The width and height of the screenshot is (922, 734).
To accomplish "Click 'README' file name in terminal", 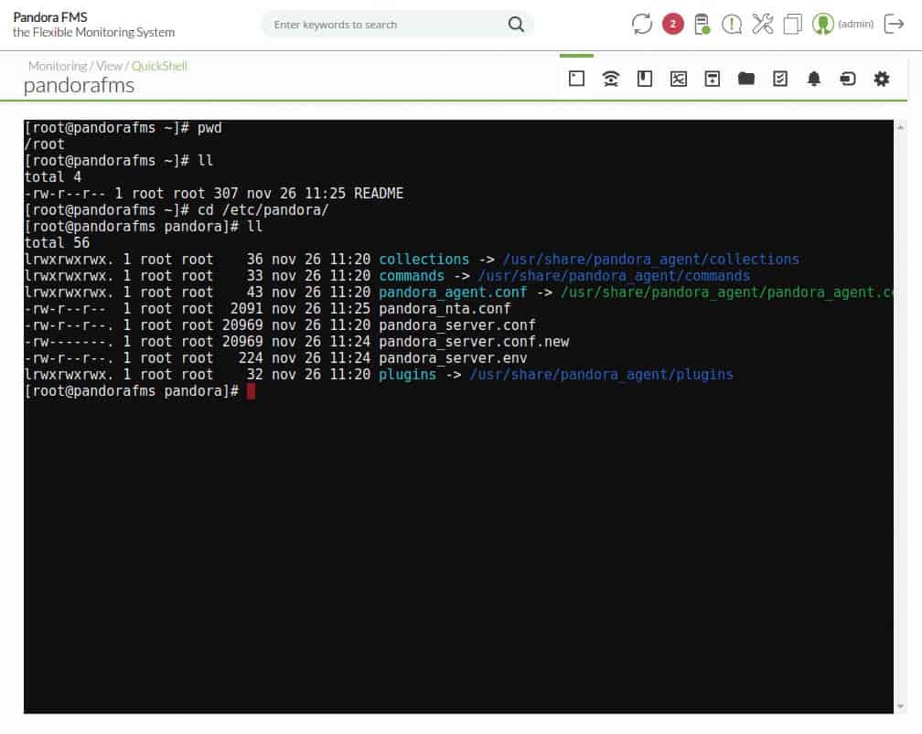I will [x=379, y=194].
